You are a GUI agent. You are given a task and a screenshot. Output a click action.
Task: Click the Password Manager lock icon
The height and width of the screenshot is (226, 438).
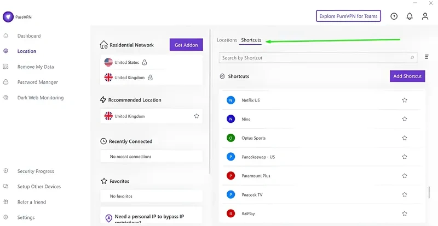[x=5, y=82]
